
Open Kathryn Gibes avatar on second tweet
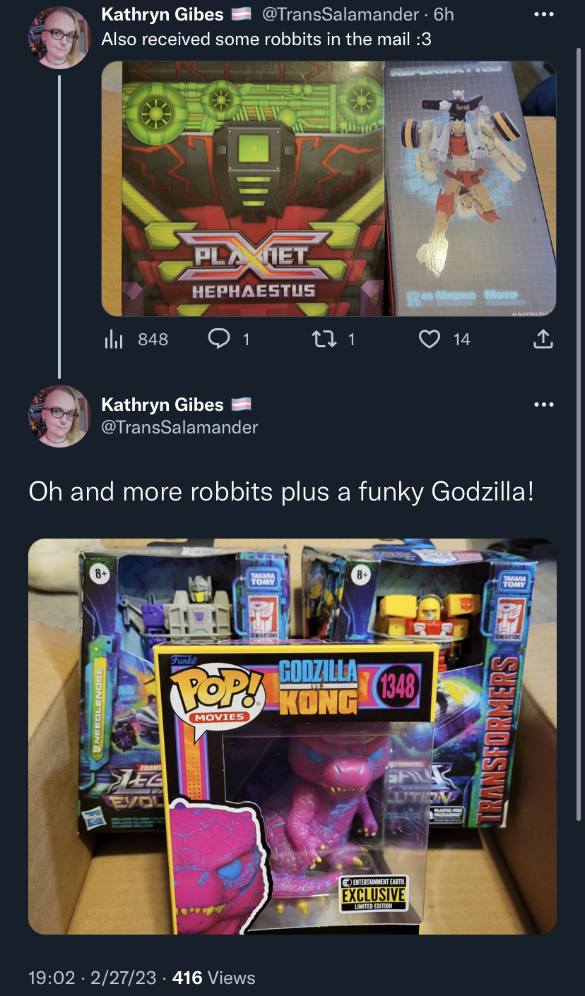[x=59, y=416]
